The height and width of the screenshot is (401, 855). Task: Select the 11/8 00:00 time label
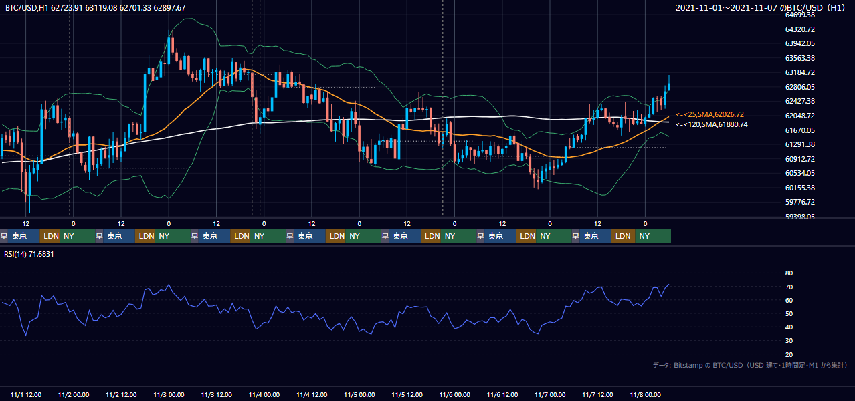coord(646,395)
